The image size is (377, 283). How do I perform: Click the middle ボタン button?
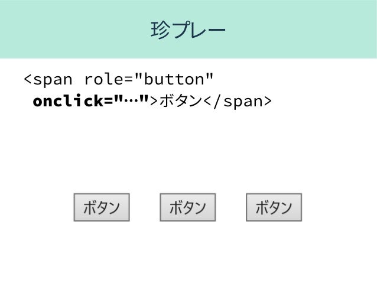tap(187, 207)
